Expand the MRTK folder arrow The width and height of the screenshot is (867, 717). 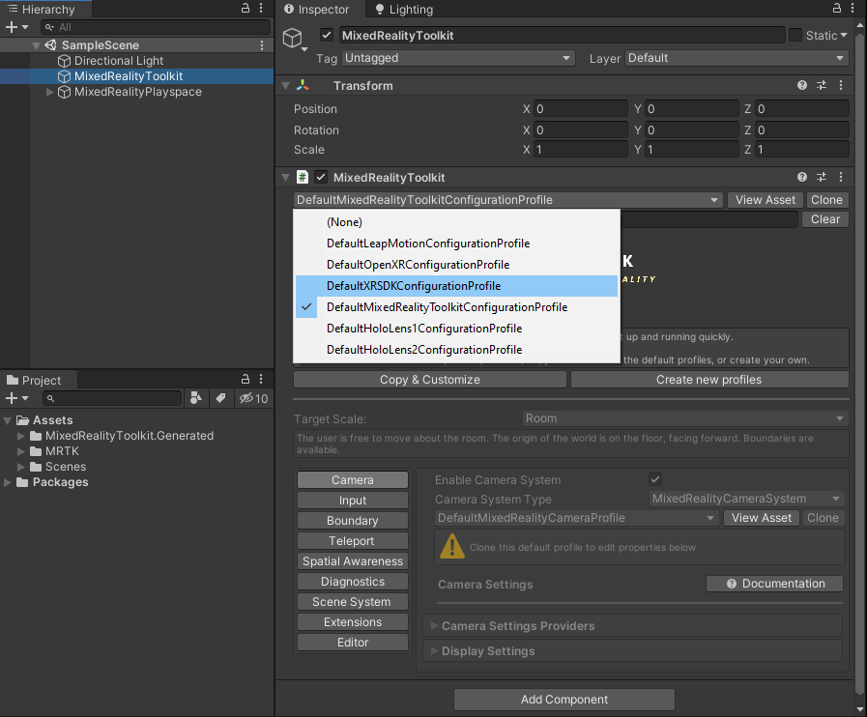[x=21, y=451]
